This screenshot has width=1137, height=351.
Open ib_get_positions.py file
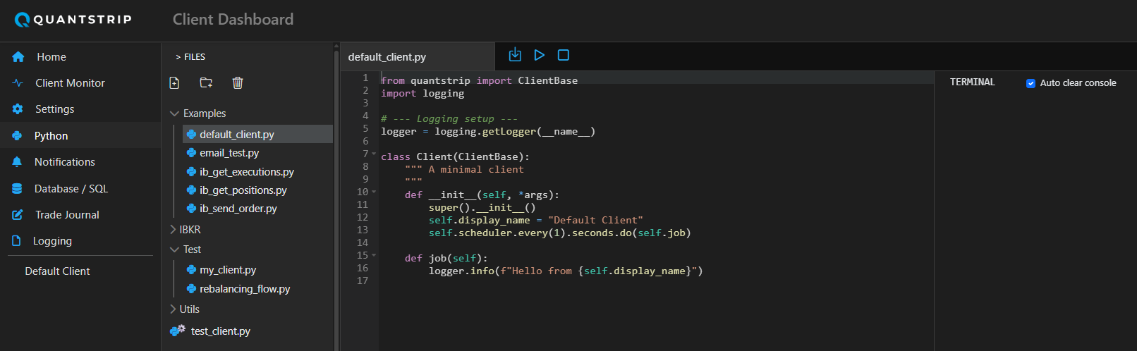(243, 190)
